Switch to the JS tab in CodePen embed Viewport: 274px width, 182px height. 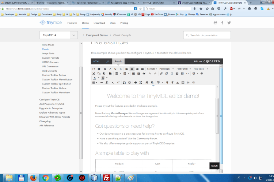pyautogui.click(x=108, y=62)
